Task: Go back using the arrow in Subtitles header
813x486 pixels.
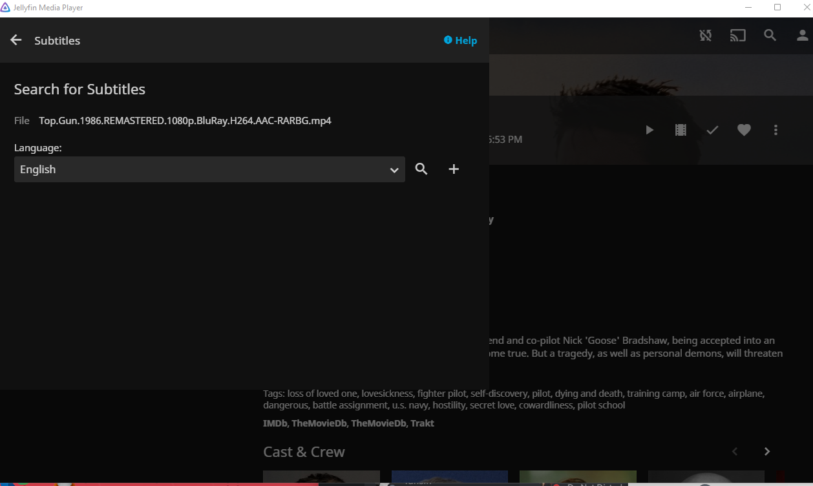Action: [x=15, y=39]
